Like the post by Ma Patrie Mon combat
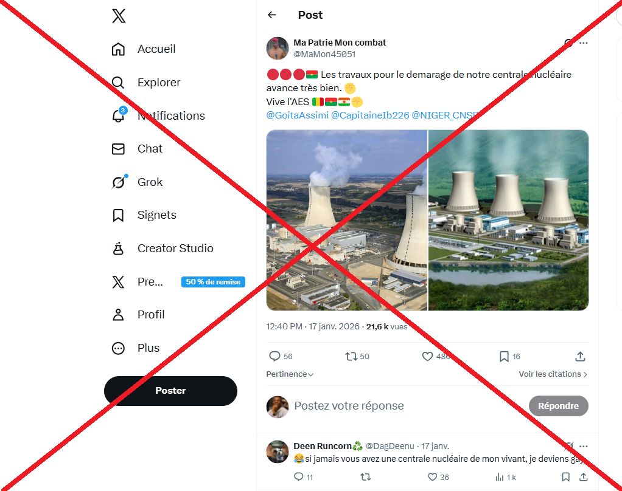The image size is (622, 491). 428,357
